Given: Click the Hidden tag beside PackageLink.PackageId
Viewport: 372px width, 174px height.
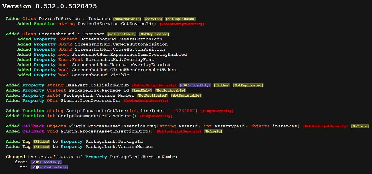Looking at the screenshot, I should tap(41, 141).
